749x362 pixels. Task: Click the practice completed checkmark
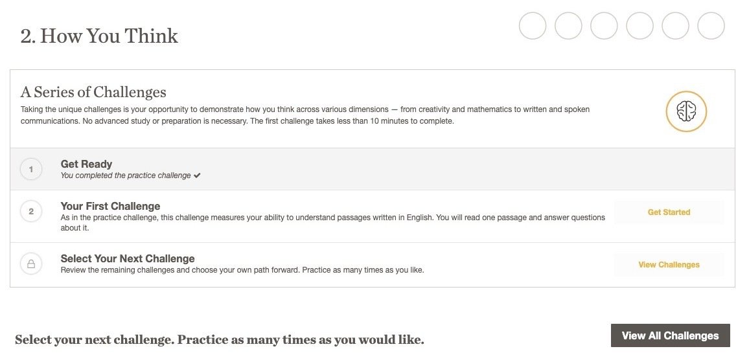[197, 175]
